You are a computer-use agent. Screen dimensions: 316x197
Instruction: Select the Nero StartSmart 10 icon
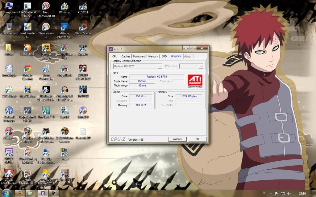coord(46,10)
